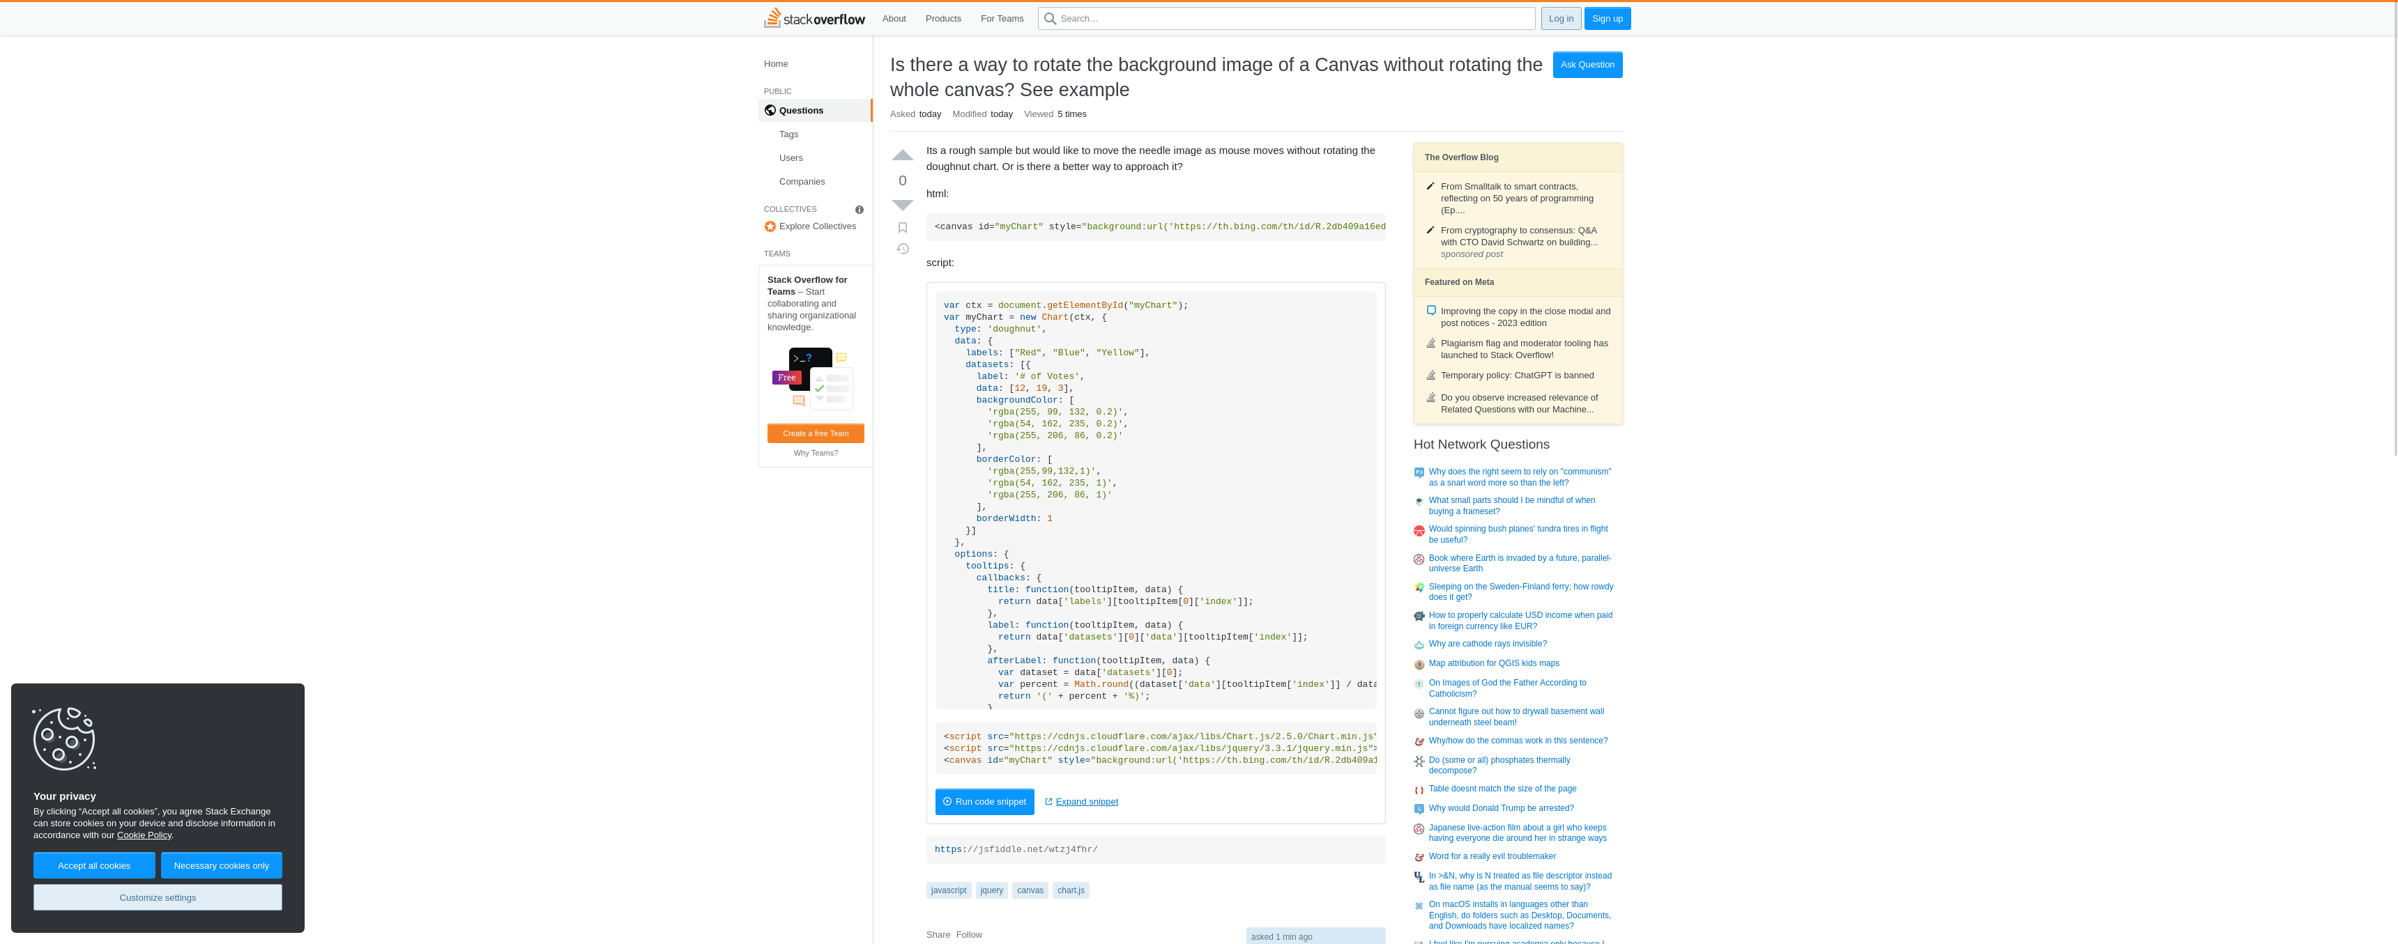Show the post activity history icon
The width and height of the screenshot is (2398, 944).
pyautogui.click(x=902, y=249)
